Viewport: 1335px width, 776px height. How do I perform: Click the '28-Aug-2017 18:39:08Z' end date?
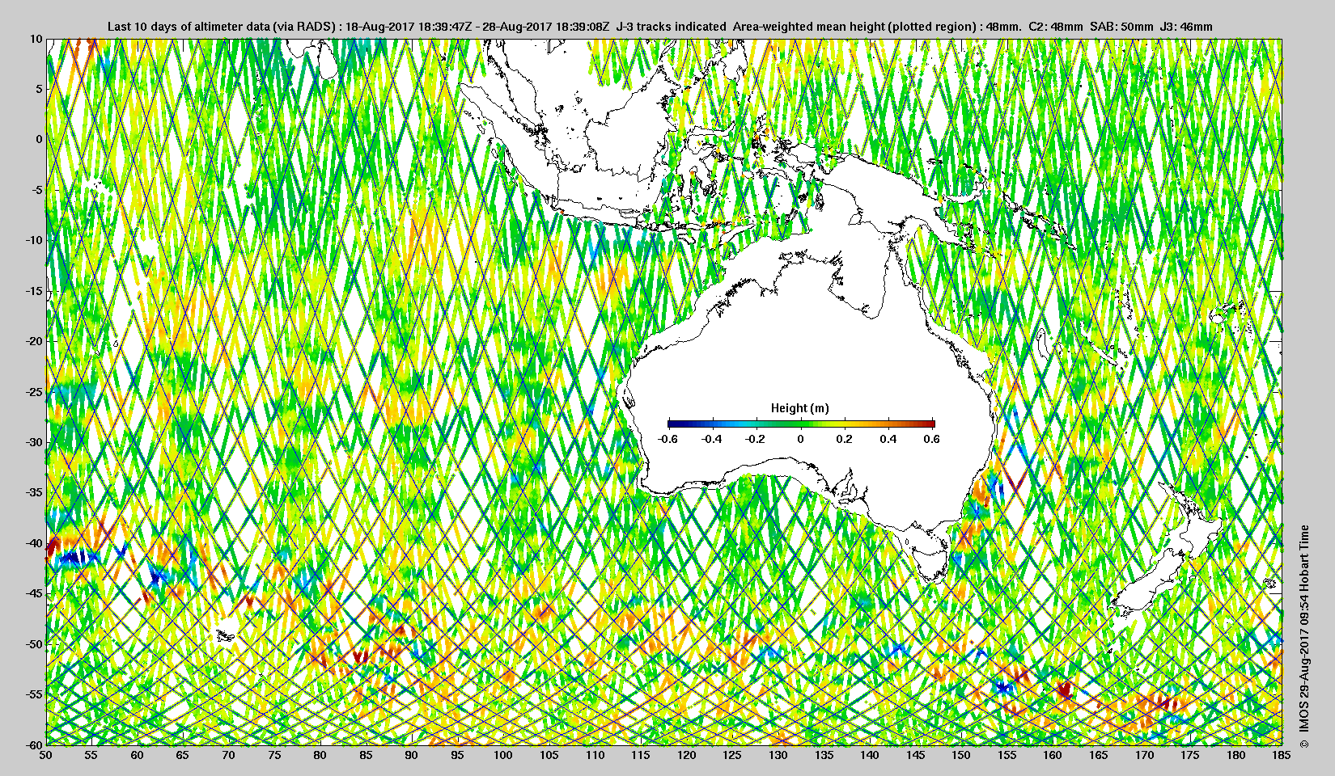pos(546,27)
